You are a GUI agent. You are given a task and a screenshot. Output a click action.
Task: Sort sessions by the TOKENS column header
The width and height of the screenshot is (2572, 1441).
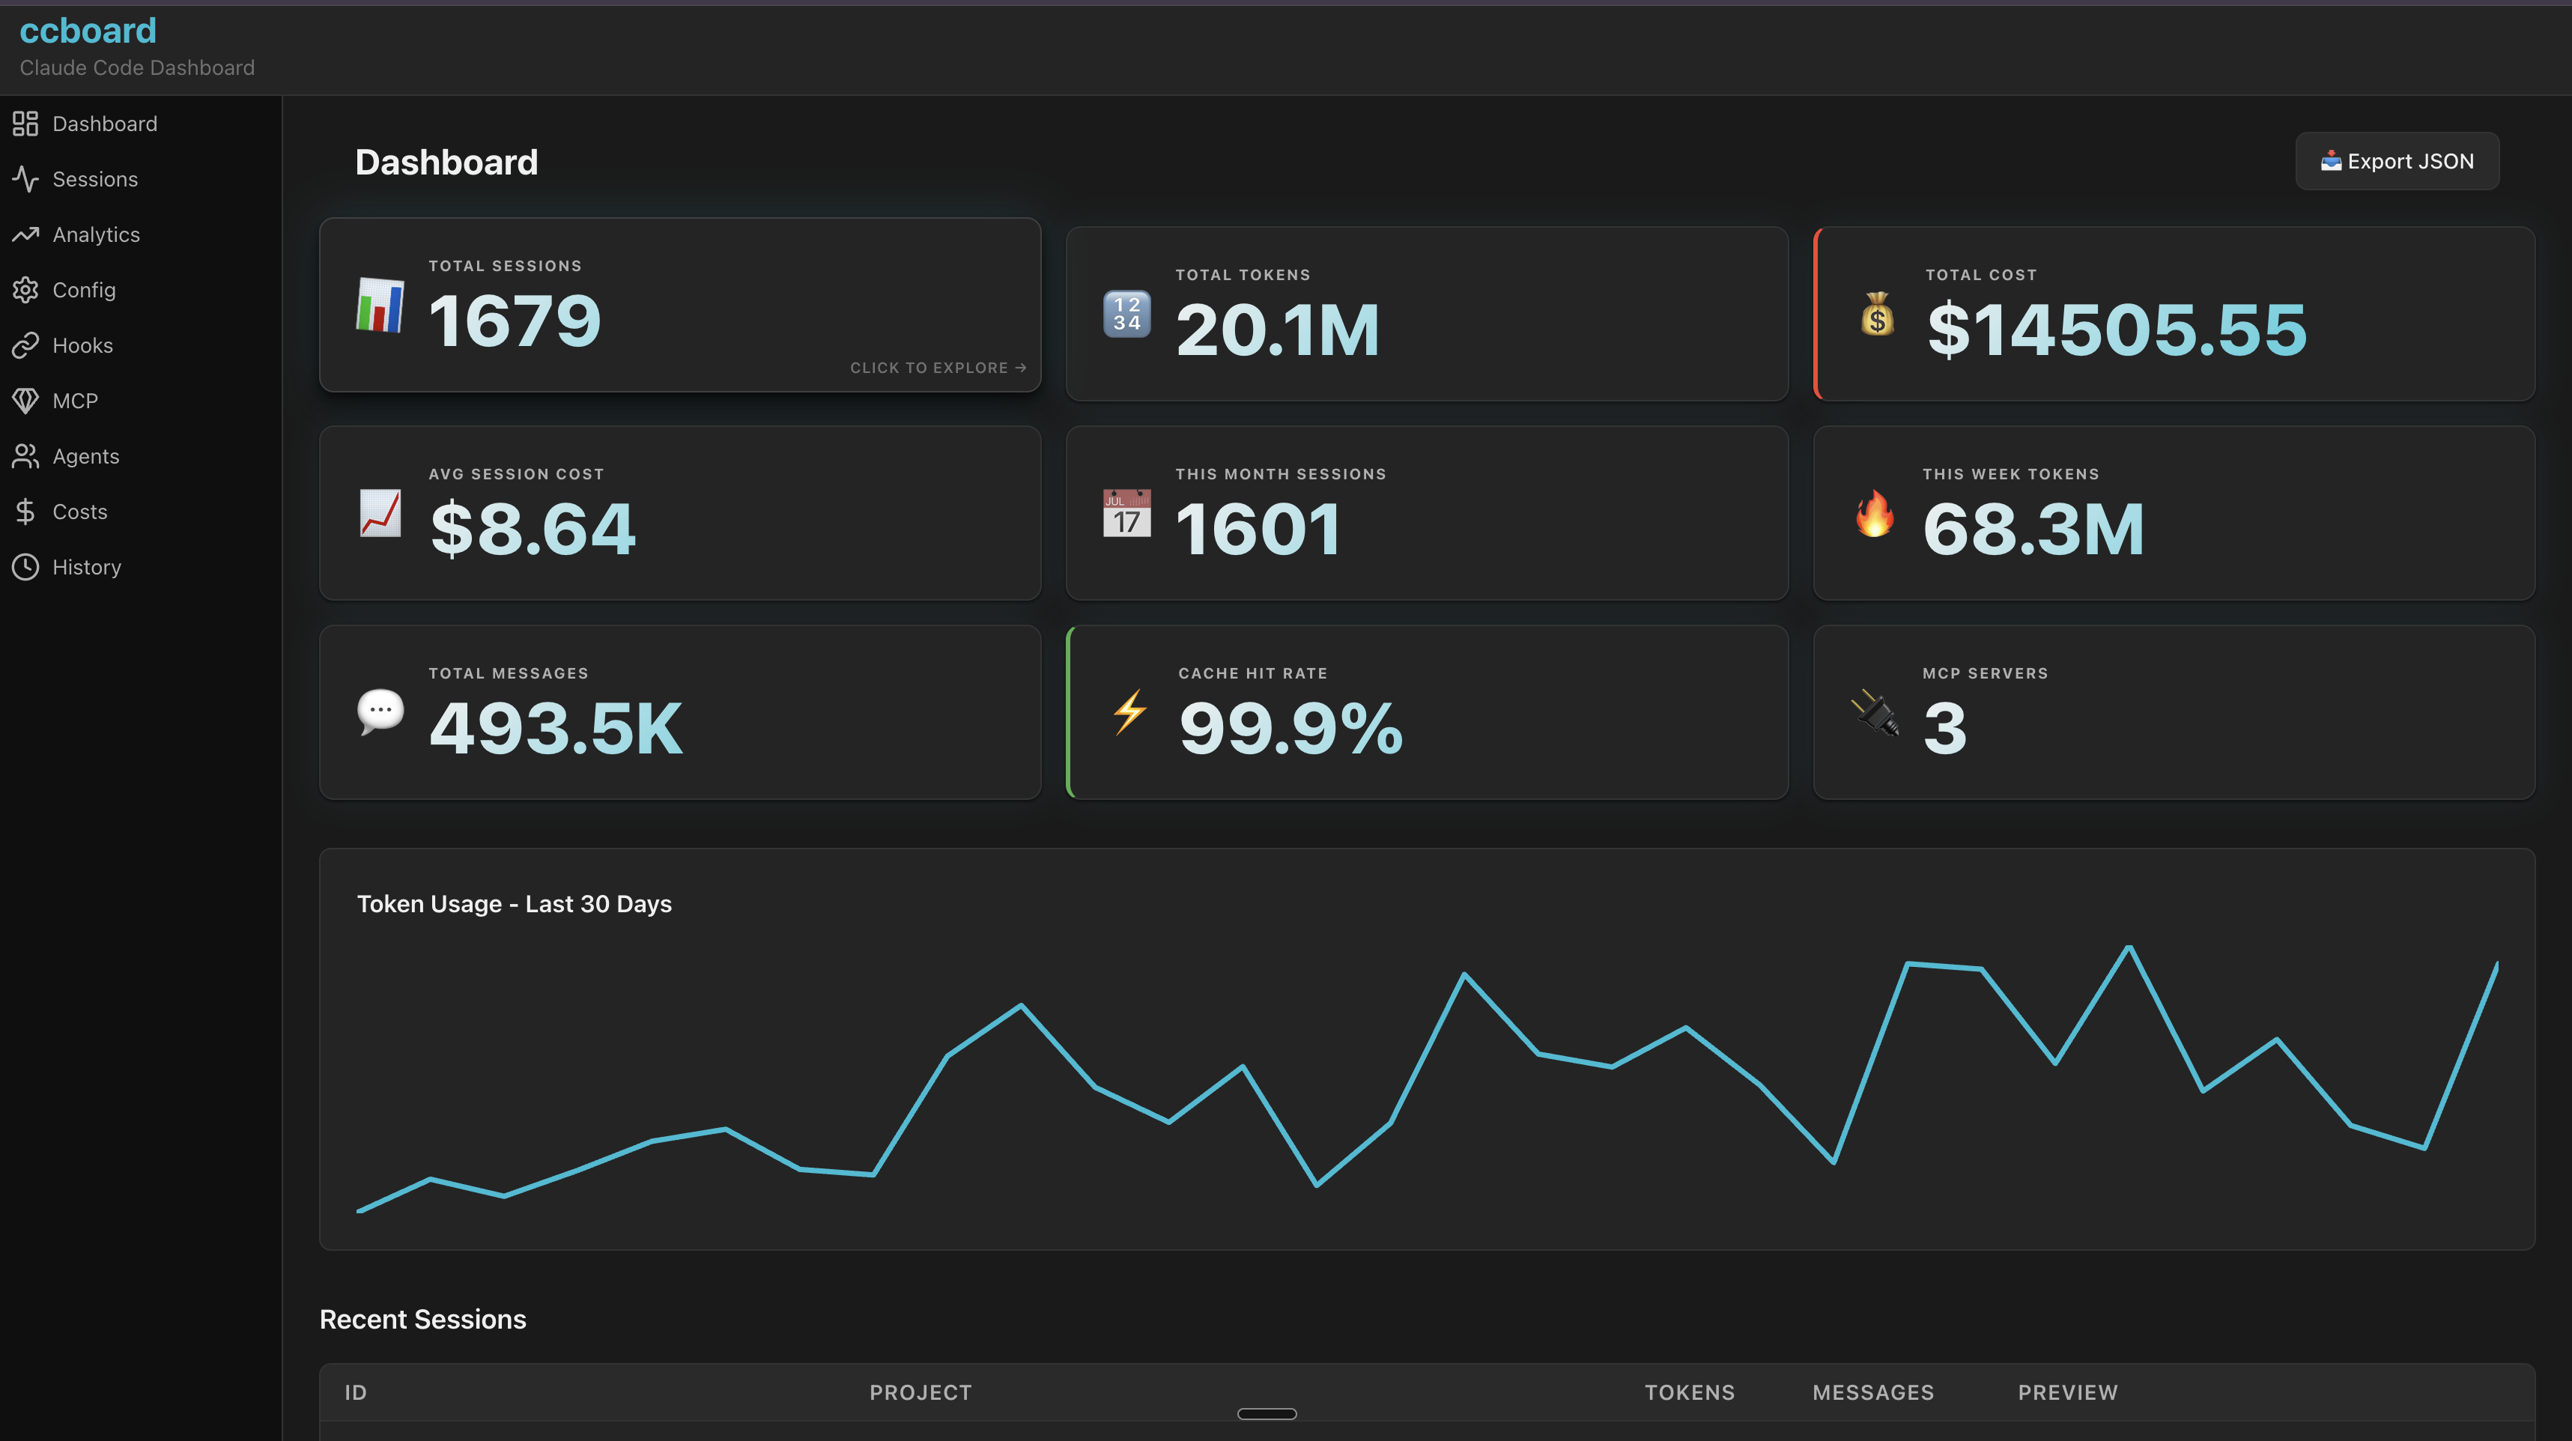(1690, 1392)
